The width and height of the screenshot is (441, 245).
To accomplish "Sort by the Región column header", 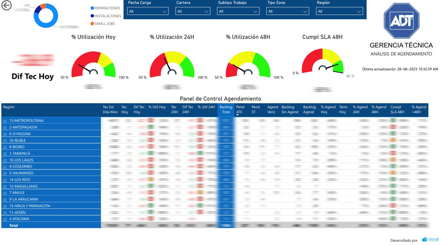I will pyautogui.click(x=9, y=107).
